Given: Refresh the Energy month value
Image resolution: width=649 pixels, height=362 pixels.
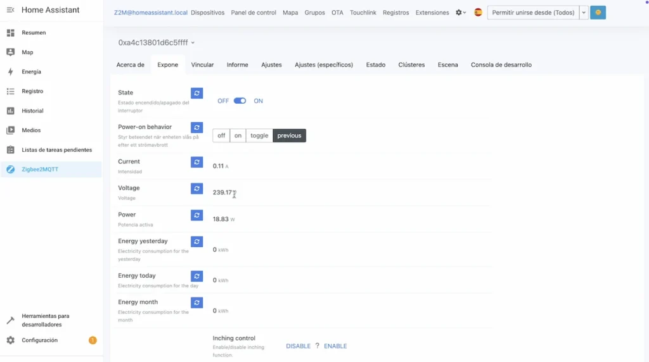Looking at the screenshot, I should (x=196, y=303).
